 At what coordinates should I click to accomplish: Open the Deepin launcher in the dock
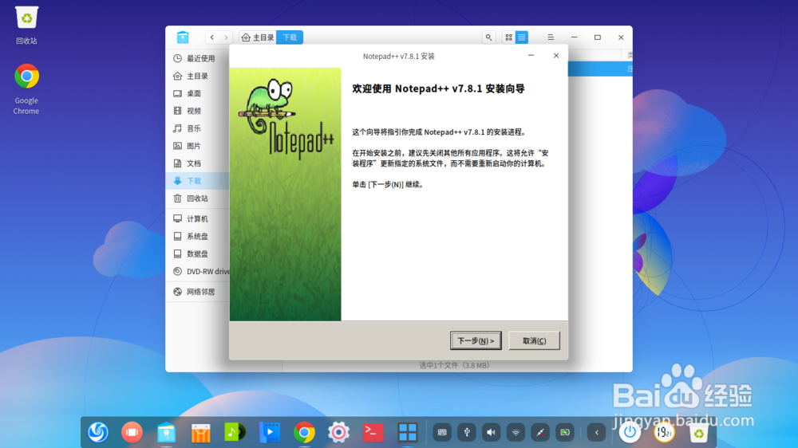(97, 432)
